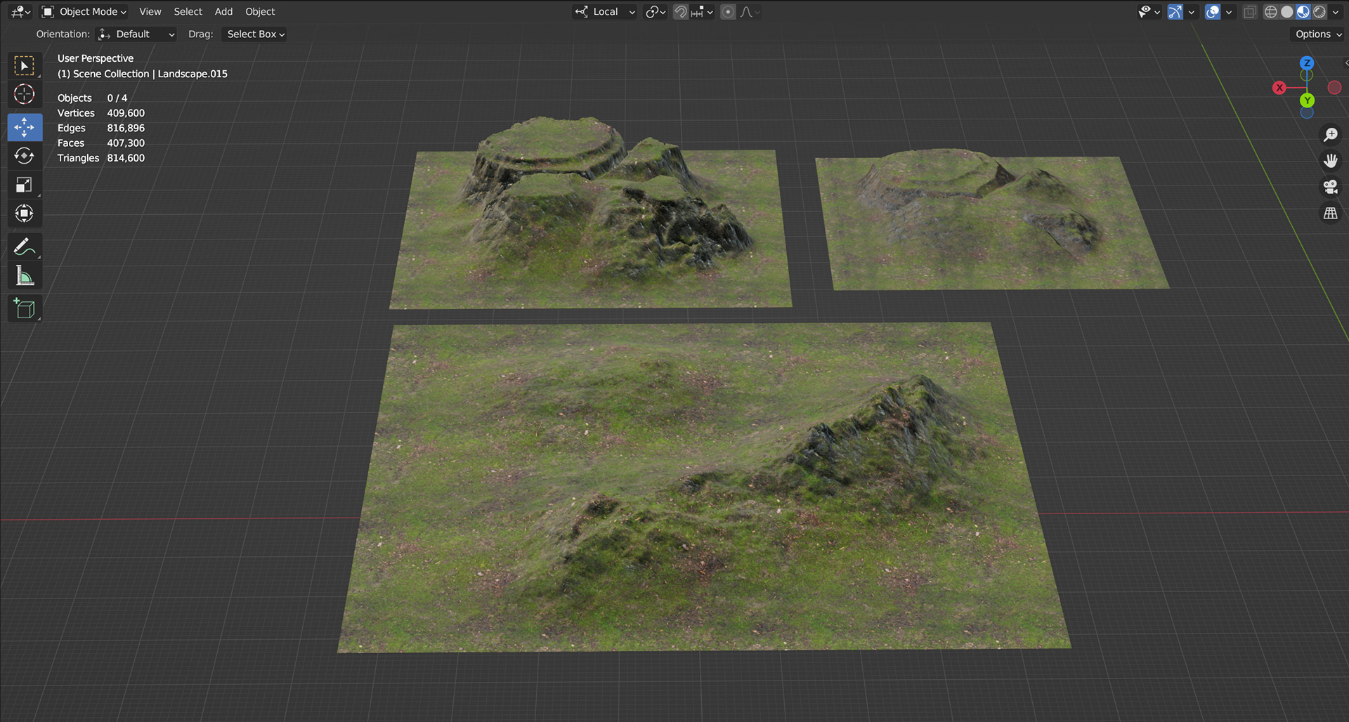Toggle show gizmos button
The width and height of the screenshot is (1349, 722).
1175,12
